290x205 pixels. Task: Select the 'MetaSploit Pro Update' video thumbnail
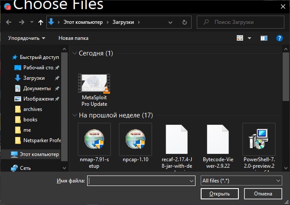pos(94,83)
